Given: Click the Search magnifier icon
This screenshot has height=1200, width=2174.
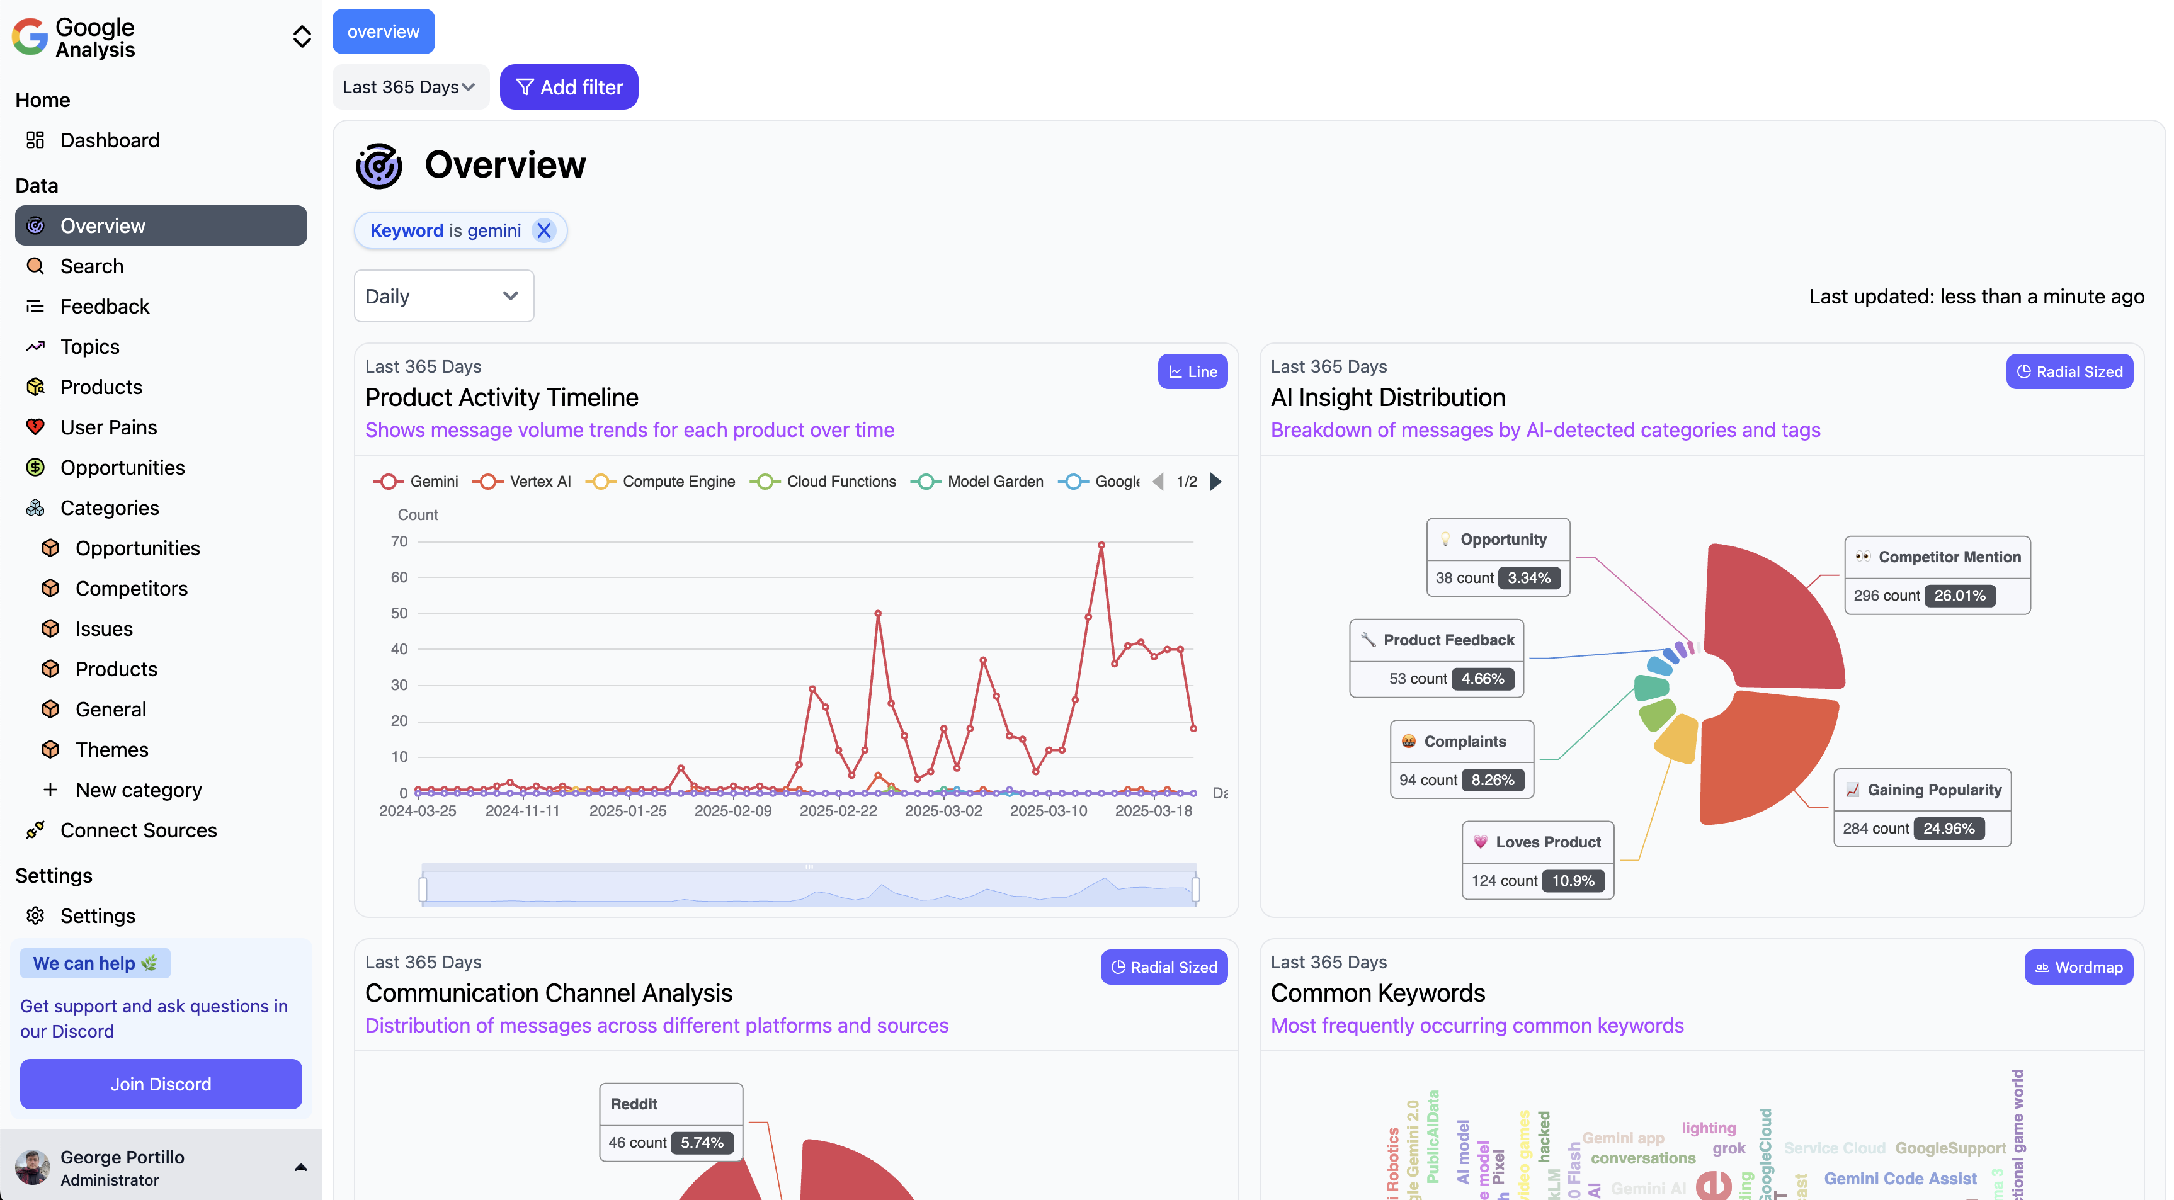Looking at the screenshot, I should point(35,266).
